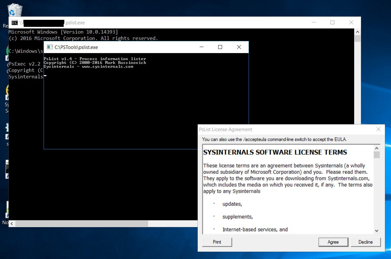Click the license text scrollbar up arrow

(x=377, y=148)
